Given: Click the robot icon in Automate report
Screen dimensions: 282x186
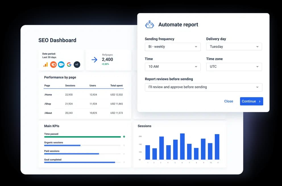Looking at the screenshot, I should [150, 25].
